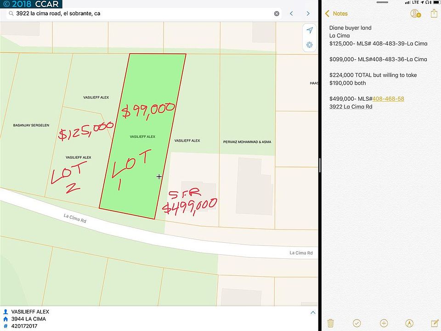Add people to this note

click(415, 14)
